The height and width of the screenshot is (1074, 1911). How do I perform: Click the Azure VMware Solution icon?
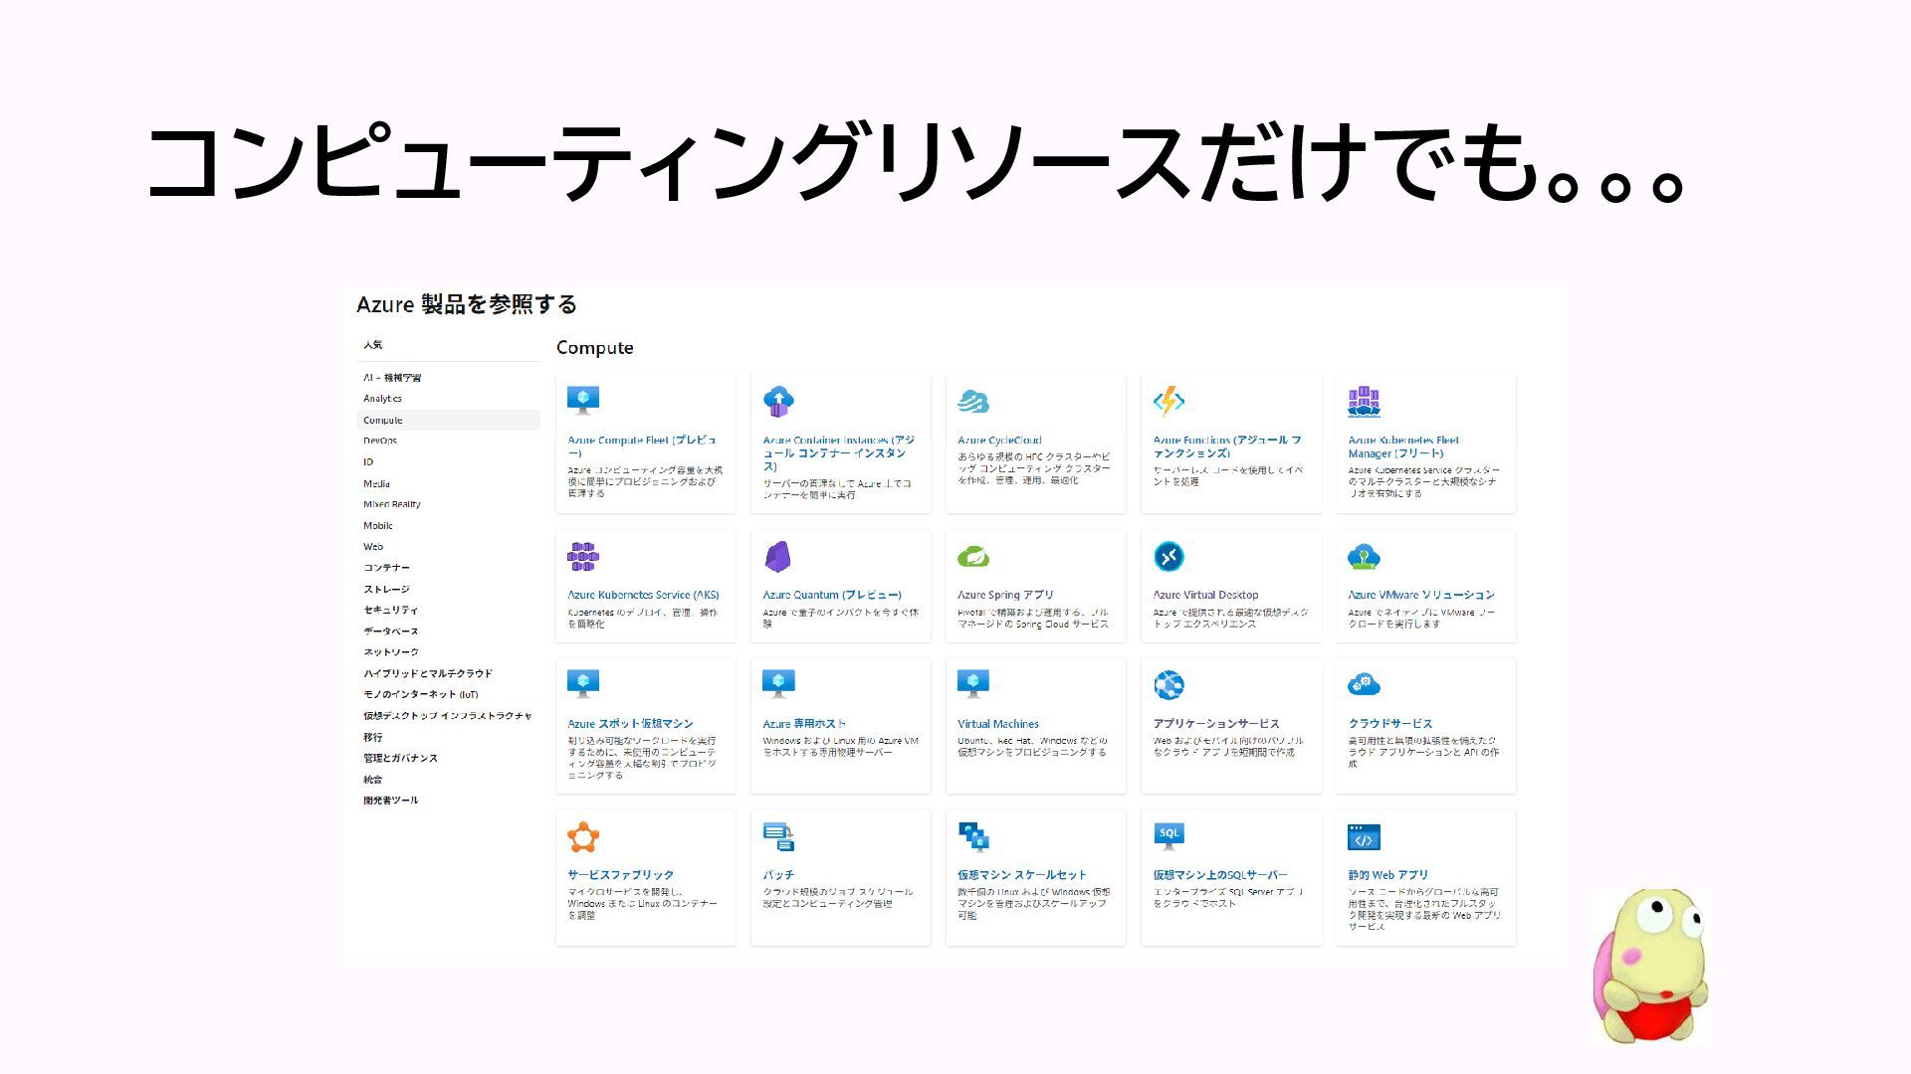point(1364,556)
